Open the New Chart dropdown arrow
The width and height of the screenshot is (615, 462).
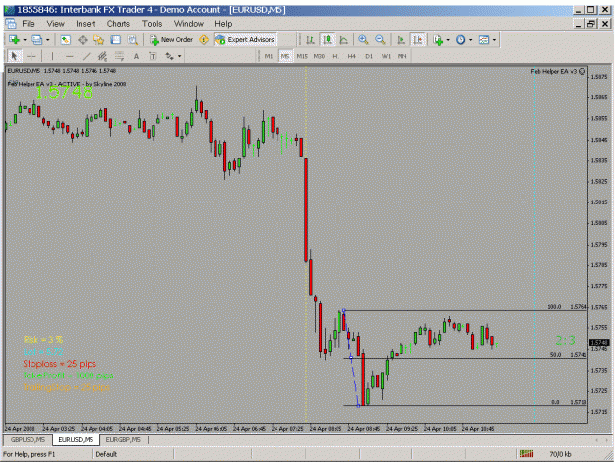(25, 40)
